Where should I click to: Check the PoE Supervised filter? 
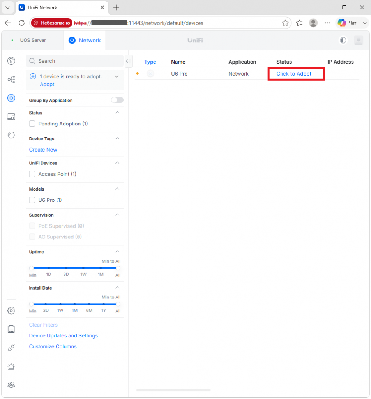pos(32,226)
